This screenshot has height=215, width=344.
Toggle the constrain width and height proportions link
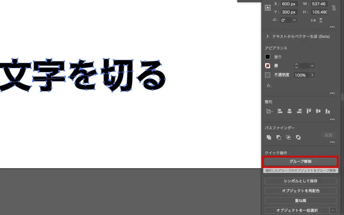click(334, 8)
